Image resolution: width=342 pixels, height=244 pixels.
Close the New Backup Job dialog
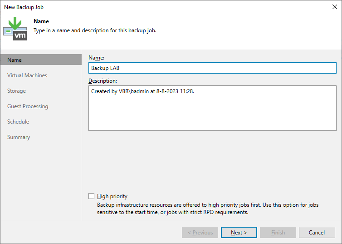[335, 7]
